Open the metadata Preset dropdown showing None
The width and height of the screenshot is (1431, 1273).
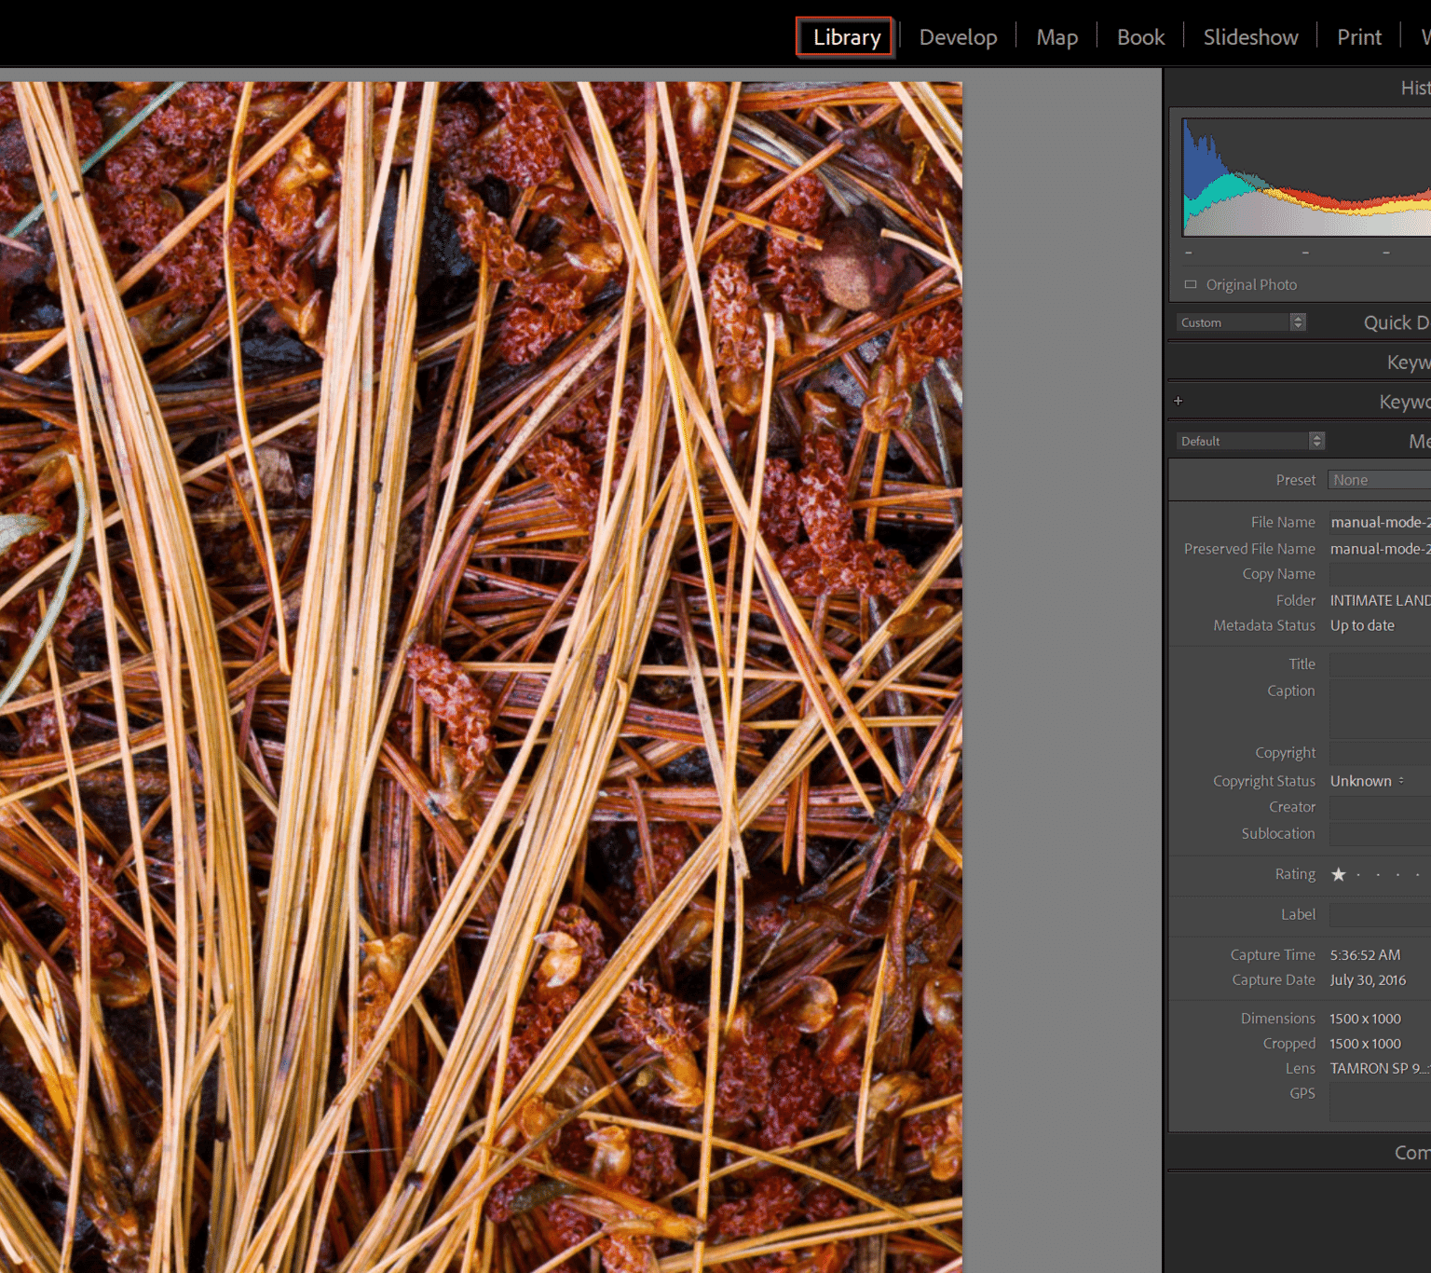click(1379, 479)
